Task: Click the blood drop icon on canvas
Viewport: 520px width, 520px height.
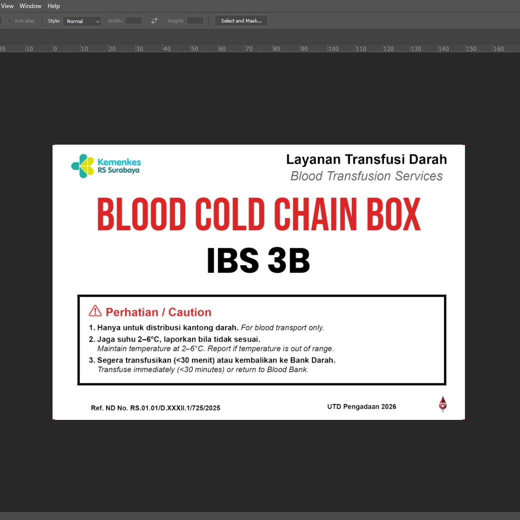Action: tap(442, 404)
